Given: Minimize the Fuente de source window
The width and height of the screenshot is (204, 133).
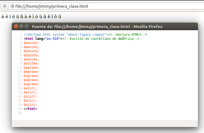Looking at the screenshot, I should tap(21, 27).
